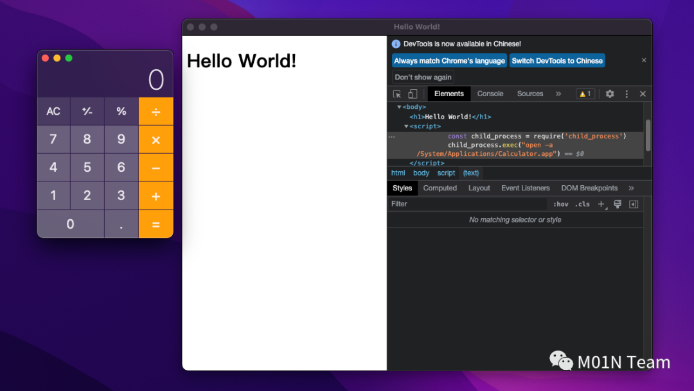Open the Event Listeners tab

pyautogui.click(x=526, y=188)
